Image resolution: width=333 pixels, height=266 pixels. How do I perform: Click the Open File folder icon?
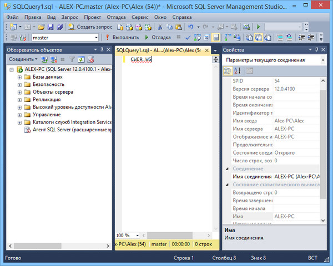point(42,27)
